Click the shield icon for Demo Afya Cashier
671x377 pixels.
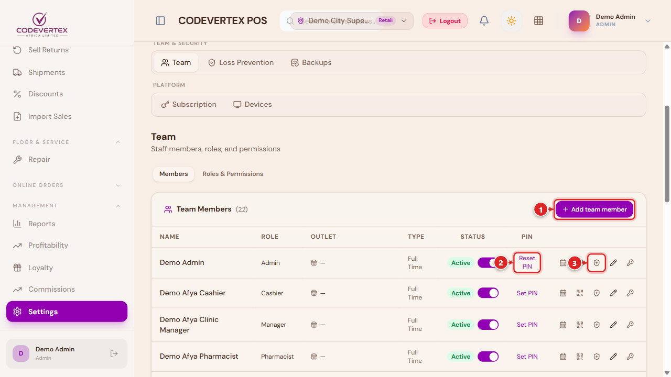pos(597,293)
